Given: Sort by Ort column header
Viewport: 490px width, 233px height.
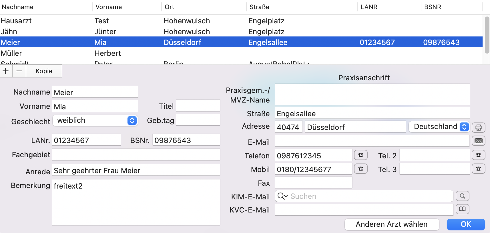Looking at the screenshot, I should coord(204,7).
